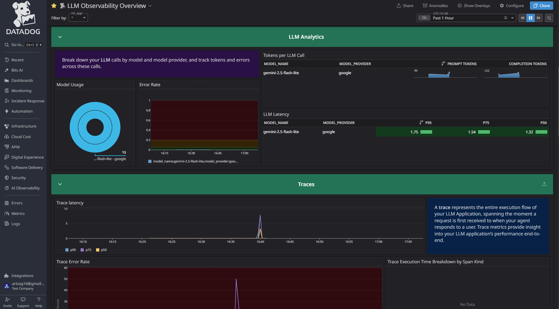Collapse the Traces section

click(x=60, y=184)
